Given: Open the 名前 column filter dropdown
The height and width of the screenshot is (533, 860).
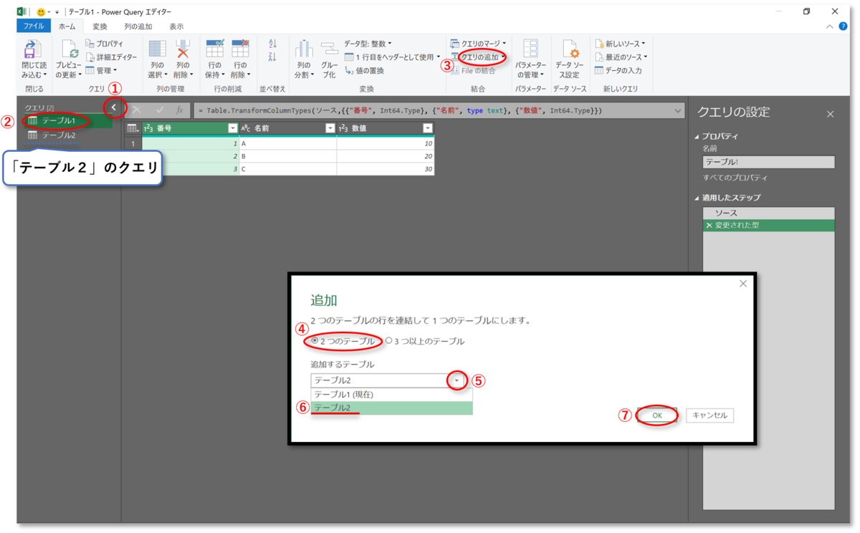Looking at the screenshot, I should click(330, 127).
